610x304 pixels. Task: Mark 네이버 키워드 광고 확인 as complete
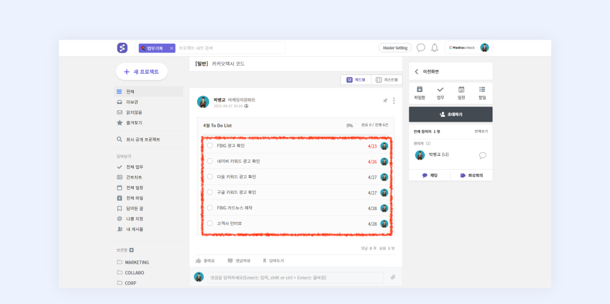(210, 161)
